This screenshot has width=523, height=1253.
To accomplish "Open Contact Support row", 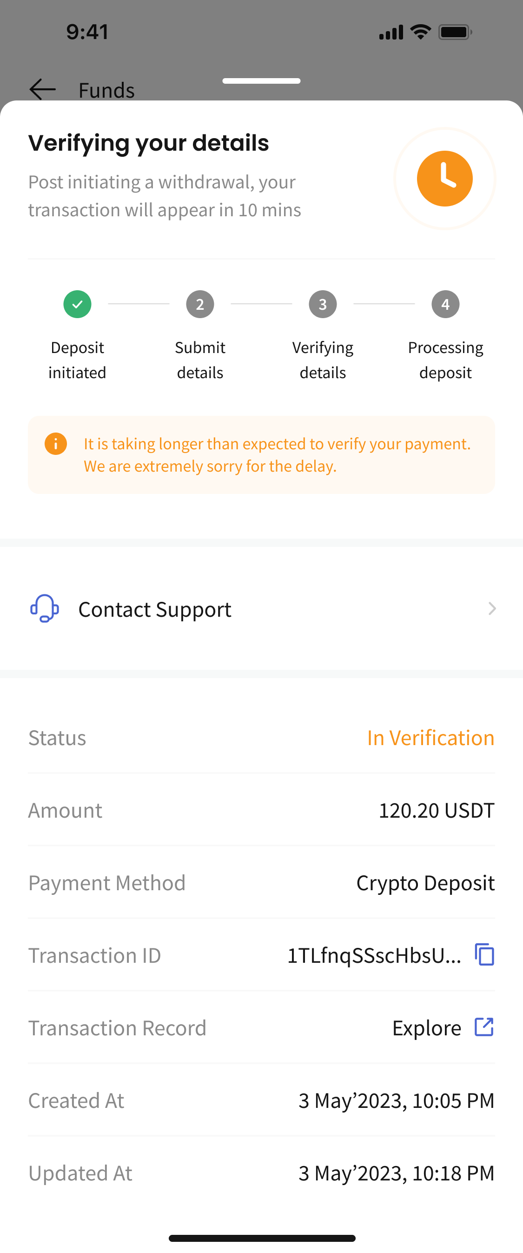I will (261, 608).
